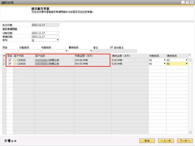Click the 客户代码 column header
195x146 pixels.
24,56
